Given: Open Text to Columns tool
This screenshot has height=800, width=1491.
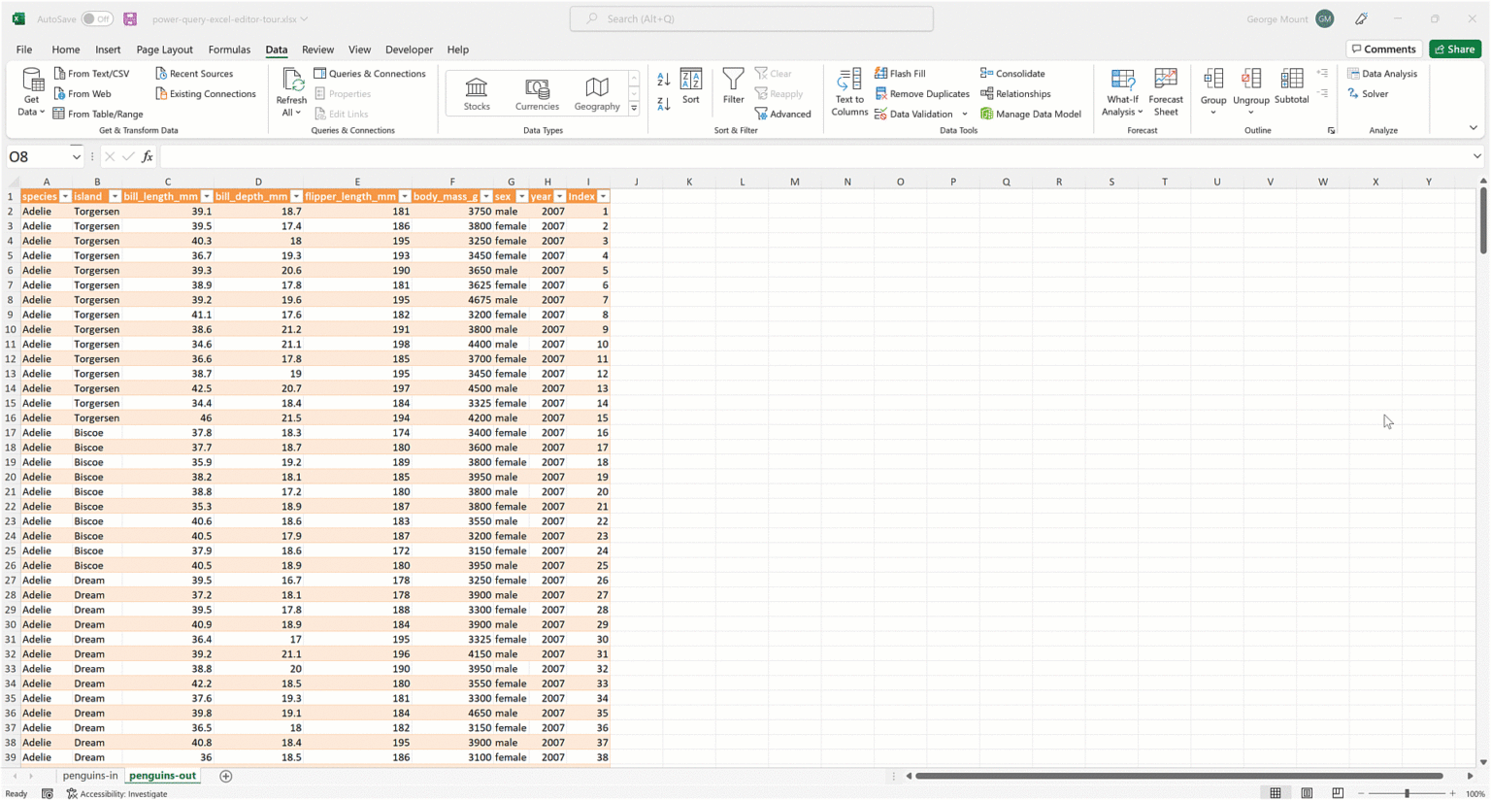Looking at the screenshot, I should [x=848, y=92].
